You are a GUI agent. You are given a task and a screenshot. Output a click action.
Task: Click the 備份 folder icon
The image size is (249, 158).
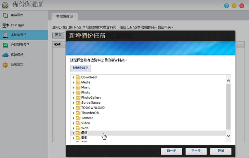click(78, 133)
